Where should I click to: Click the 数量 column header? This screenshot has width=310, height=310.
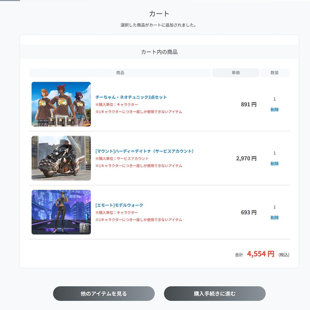(274, 73)
